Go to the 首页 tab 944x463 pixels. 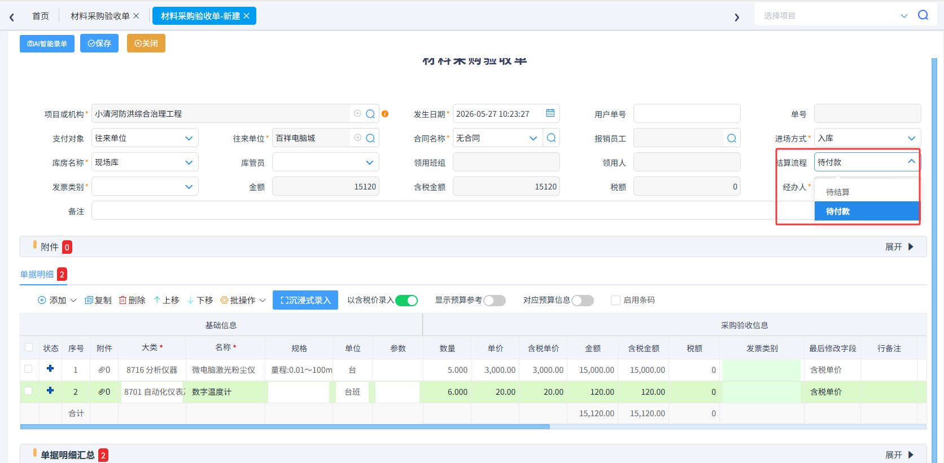41,16
